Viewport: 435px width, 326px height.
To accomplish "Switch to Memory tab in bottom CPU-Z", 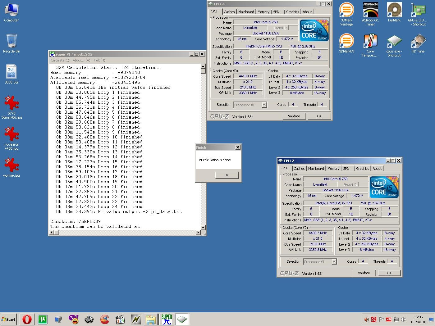I will (x=333, y=169).
